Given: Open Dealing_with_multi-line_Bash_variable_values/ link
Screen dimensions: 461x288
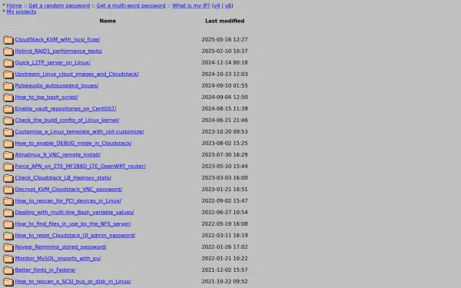Looking at the screenshot, I should (x=75, y=212).
